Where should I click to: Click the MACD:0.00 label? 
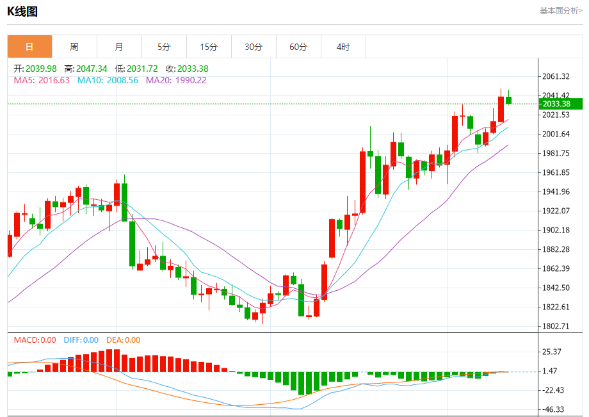click(x=35, y=340)
